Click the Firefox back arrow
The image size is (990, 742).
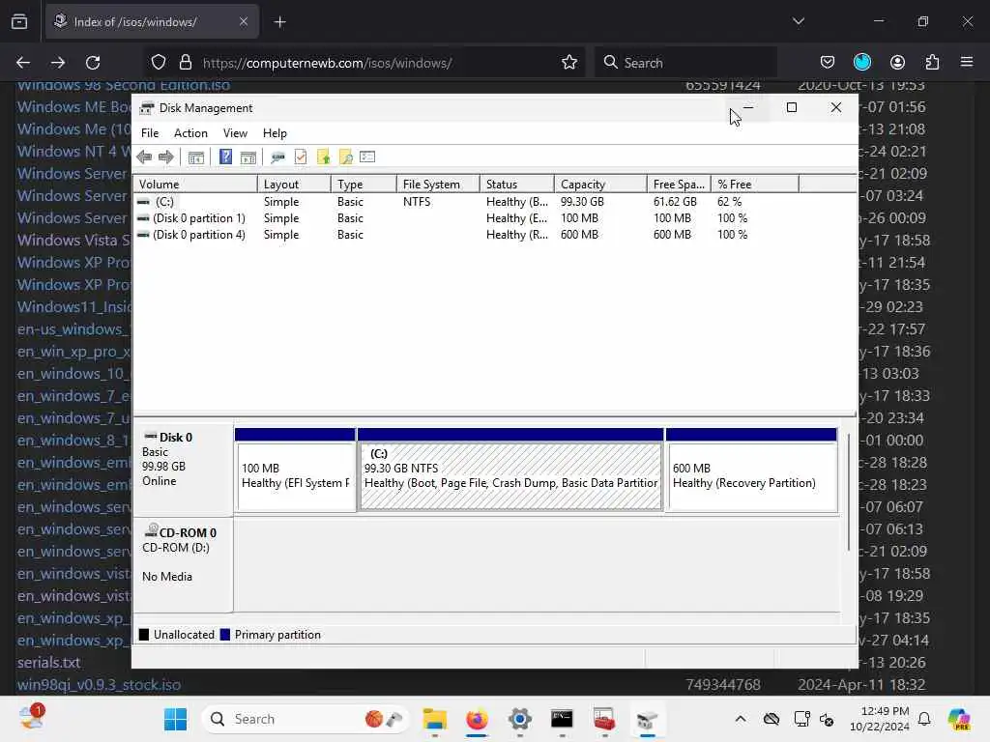(x=23, y=63)
